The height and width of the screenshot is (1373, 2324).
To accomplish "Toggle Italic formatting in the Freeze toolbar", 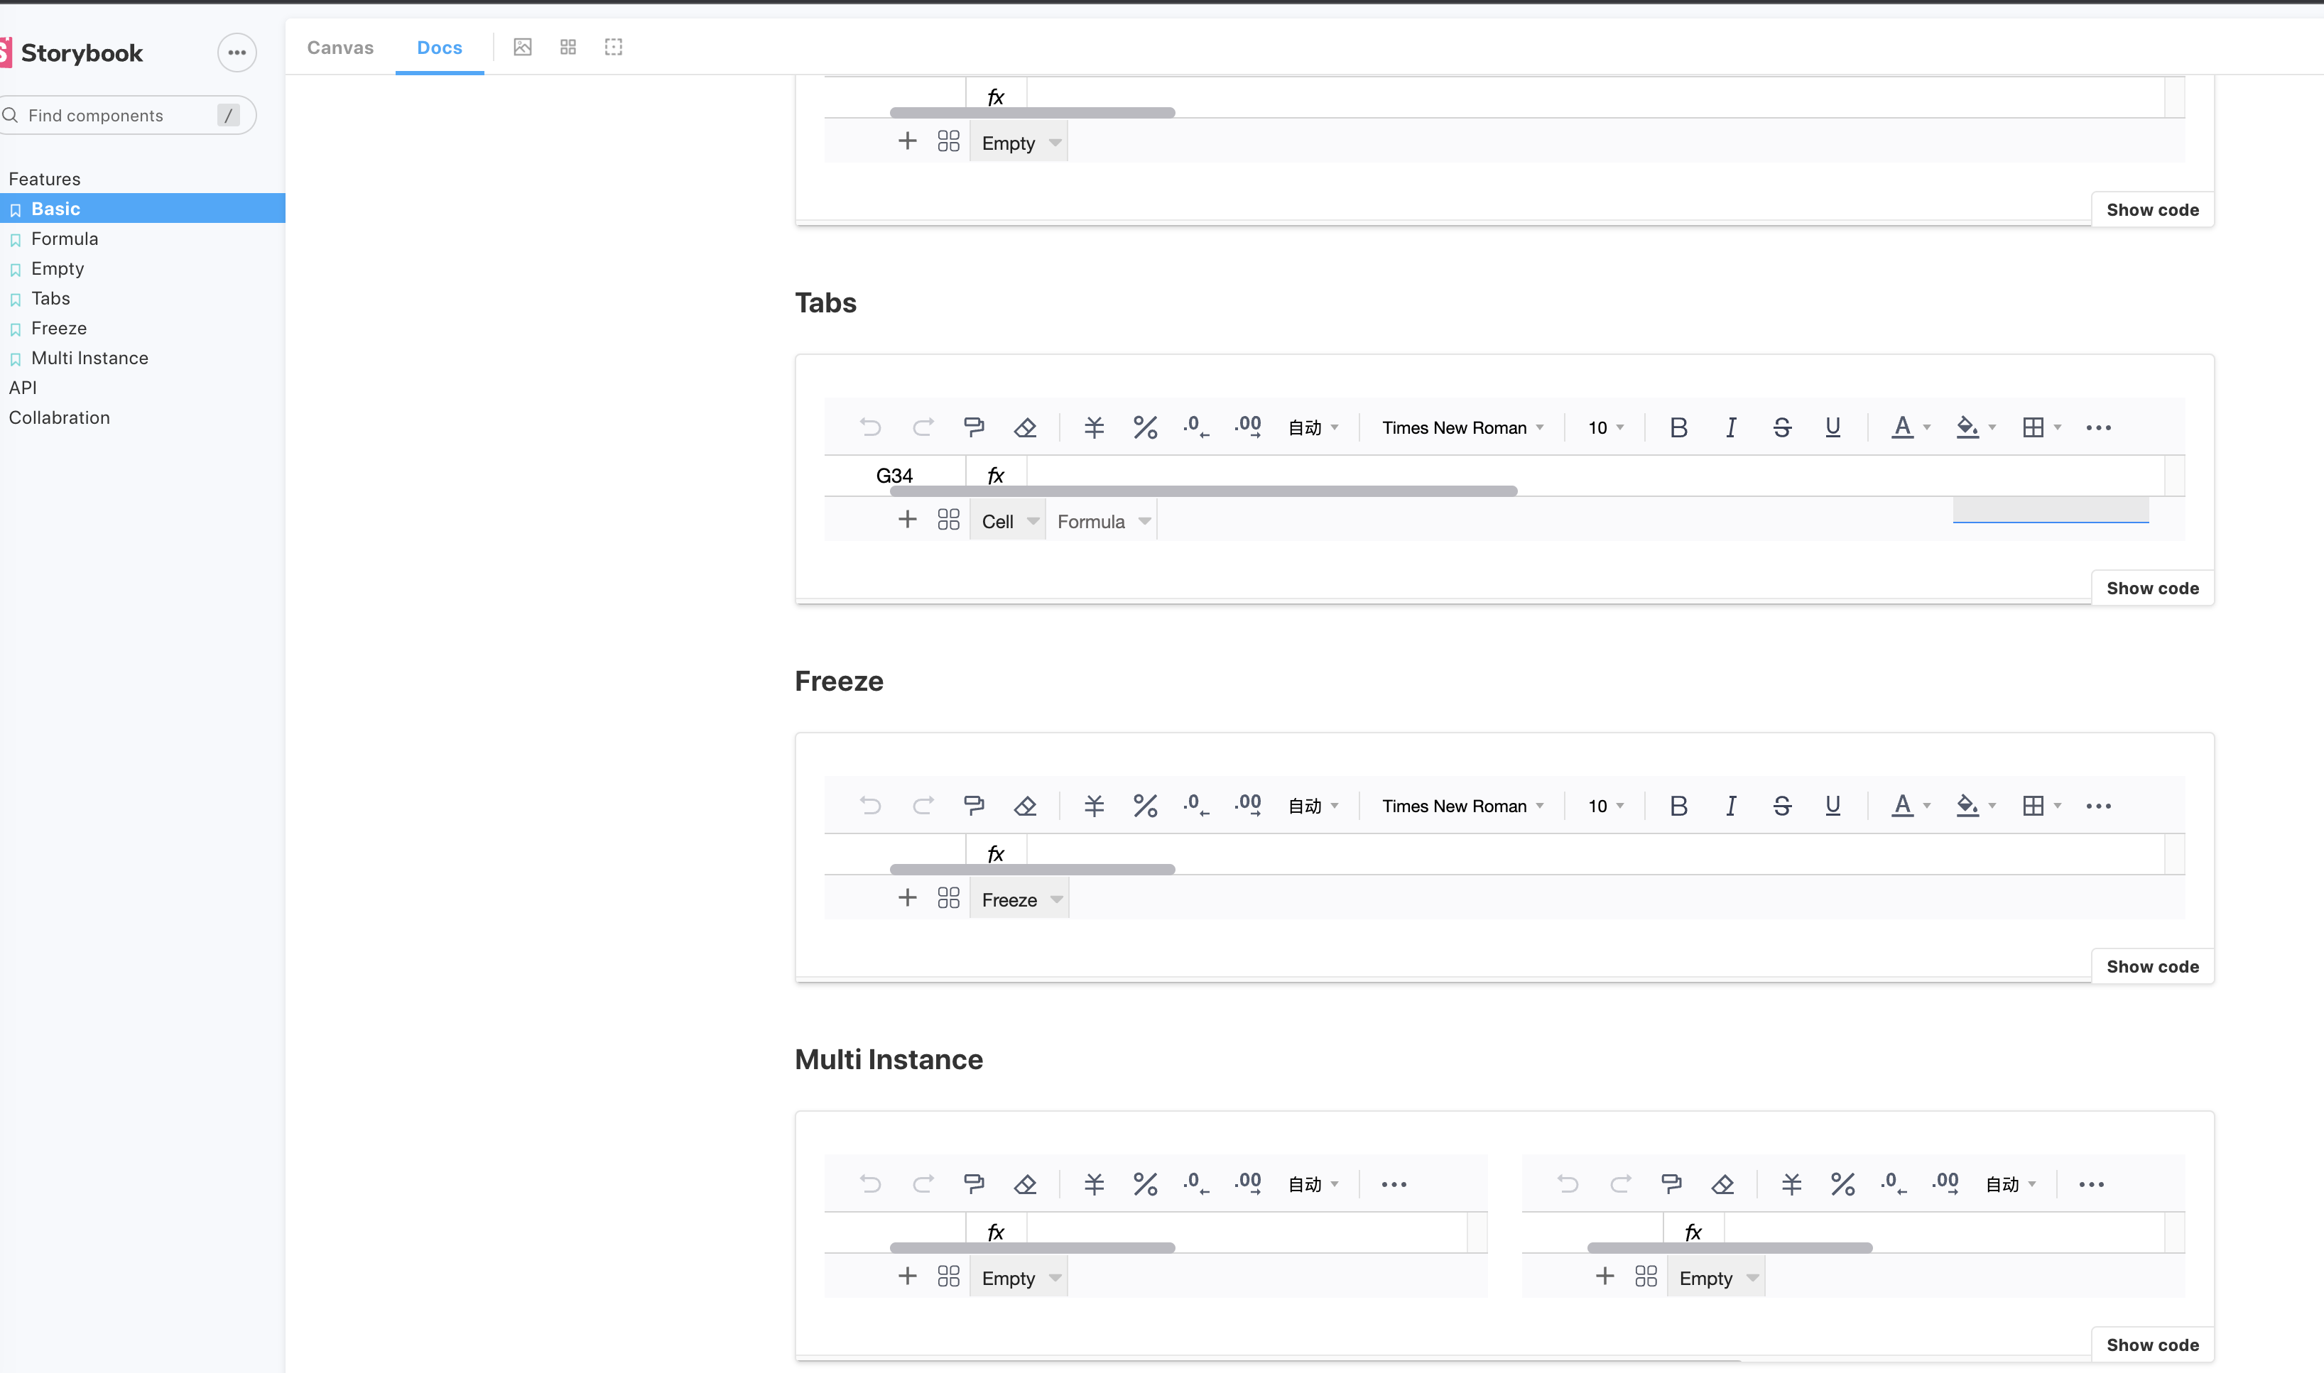I will (x=1730, y=805).
